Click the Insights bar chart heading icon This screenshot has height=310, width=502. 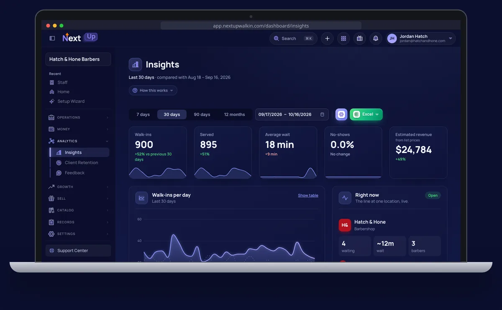[x=135, y=64]
